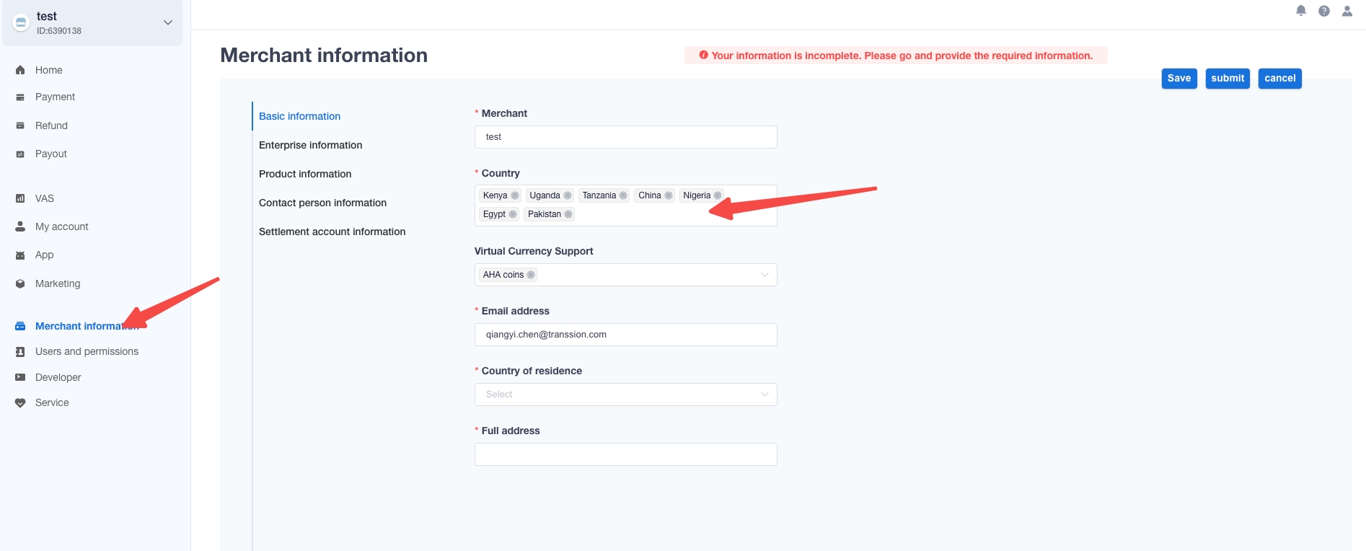Click the Full address input field
The width and height of the screenshot is (1366, 551).
pos(626,454)
